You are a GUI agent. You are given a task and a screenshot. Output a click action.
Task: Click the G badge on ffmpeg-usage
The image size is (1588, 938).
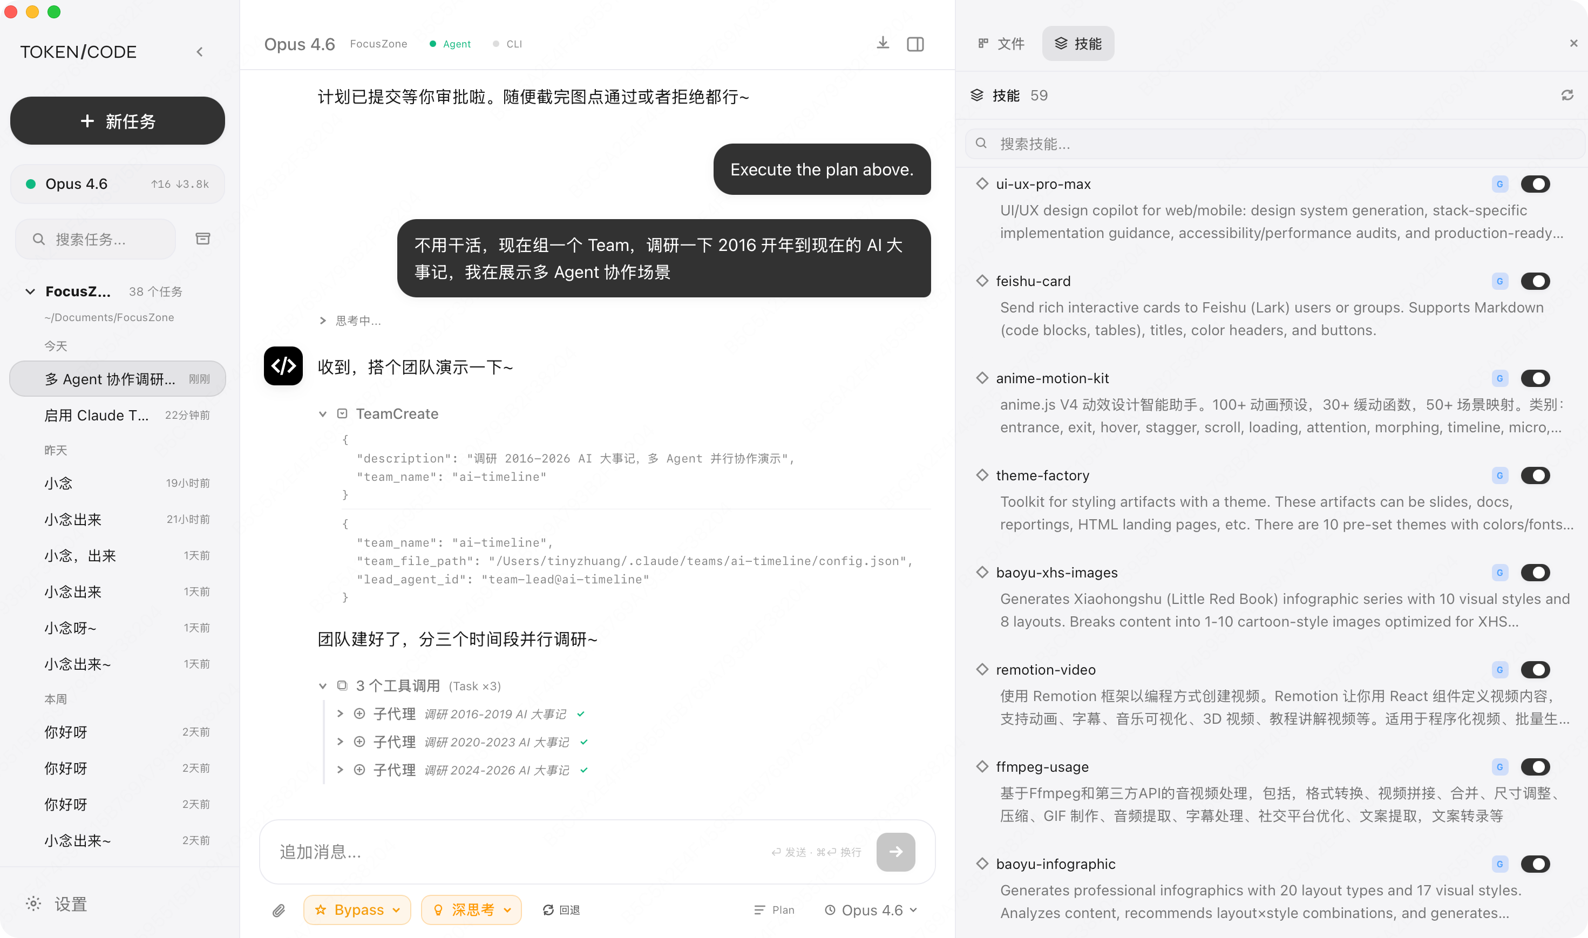[x=1499, y=767]
